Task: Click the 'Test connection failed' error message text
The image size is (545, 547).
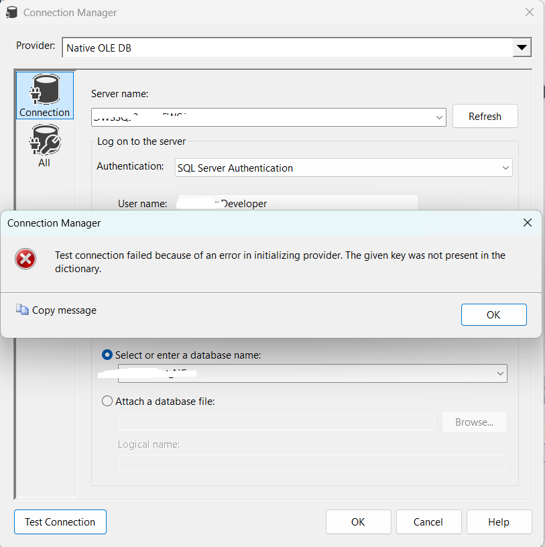Action: pyautogui.click(x=280, y=262)
